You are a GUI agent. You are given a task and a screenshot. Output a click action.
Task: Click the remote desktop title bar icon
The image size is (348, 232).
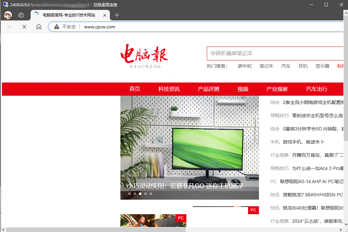[5, 5]
